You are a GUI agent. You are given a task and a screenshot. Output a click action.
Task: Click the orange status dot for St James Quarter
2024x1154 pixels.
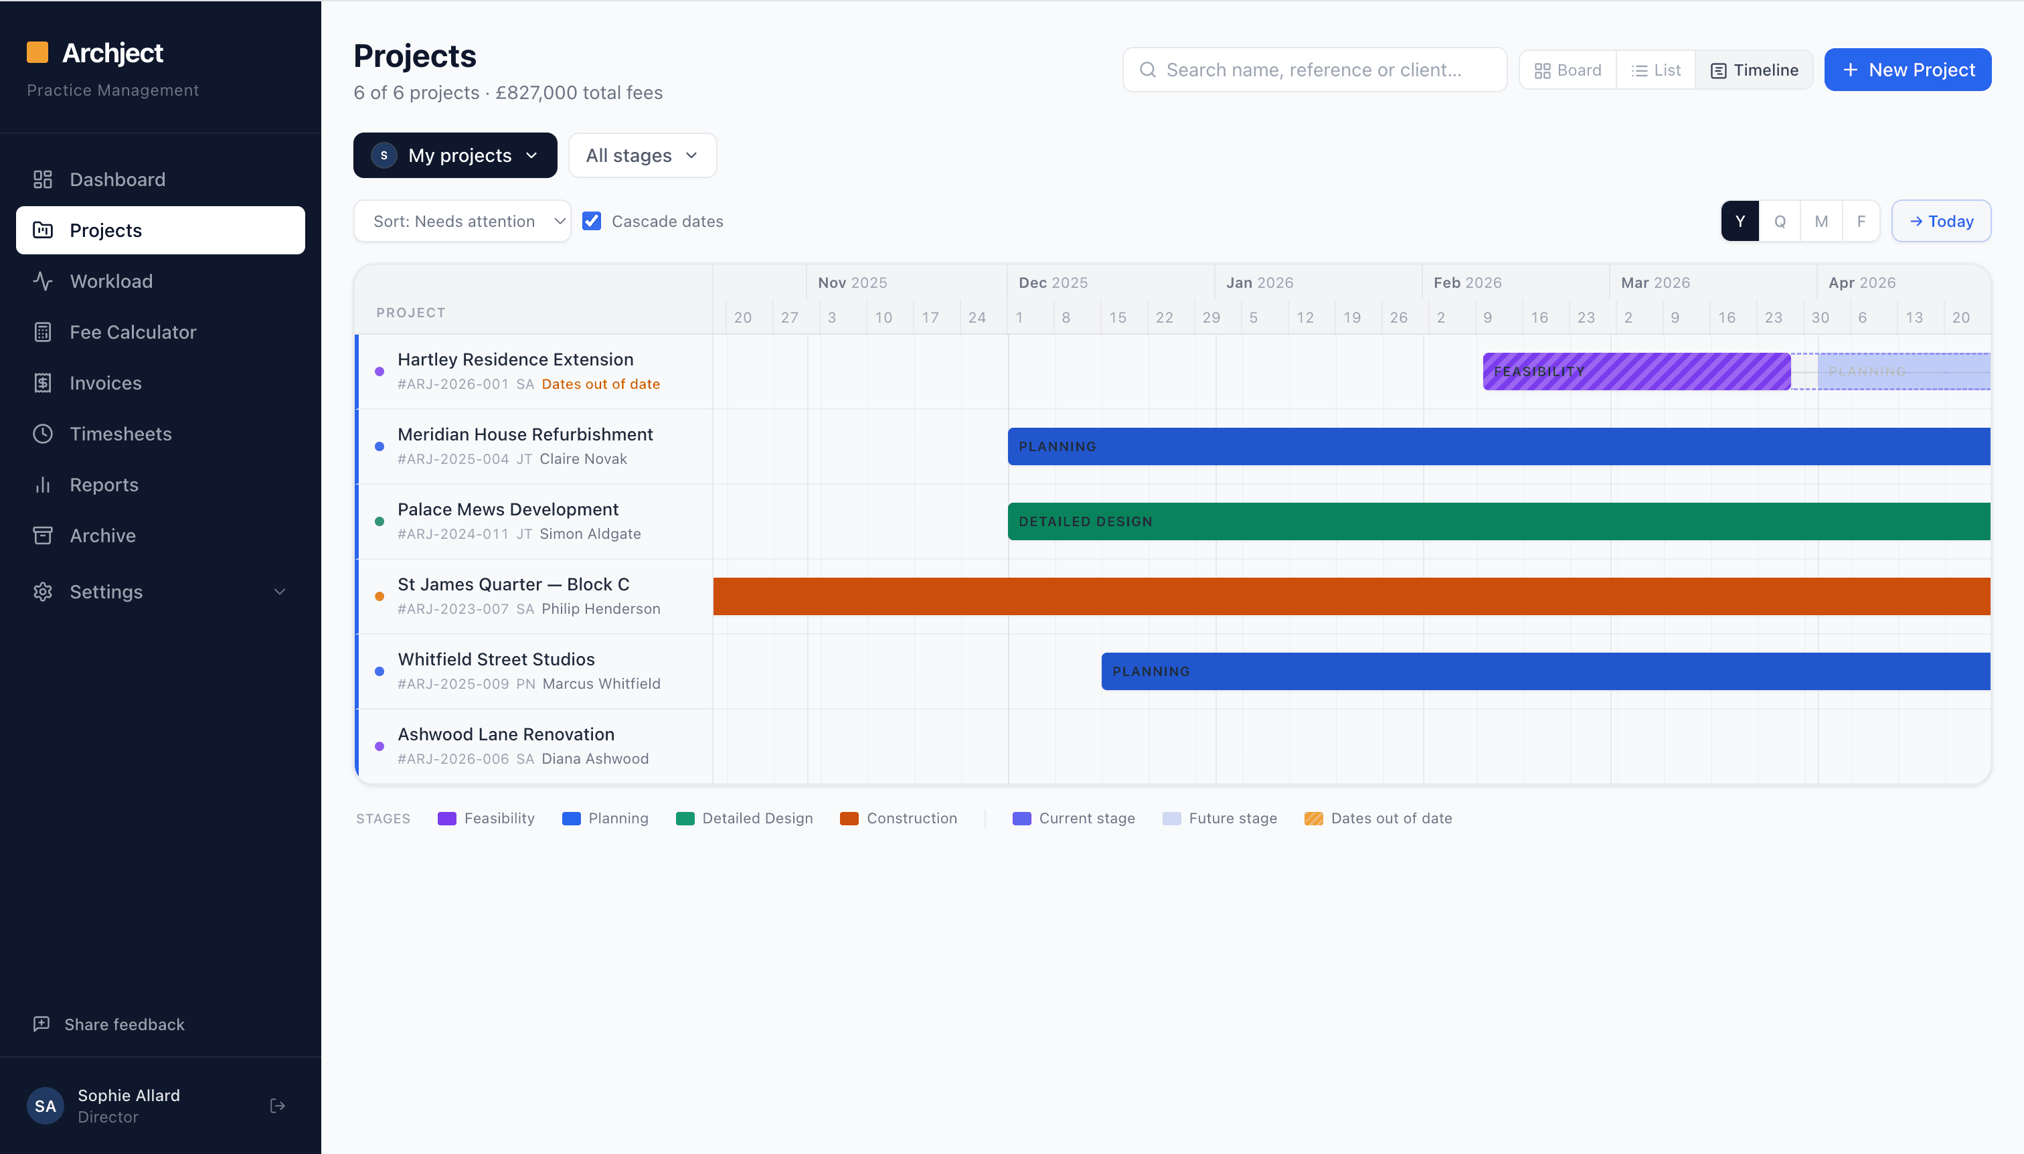click(x=379, y=596)
